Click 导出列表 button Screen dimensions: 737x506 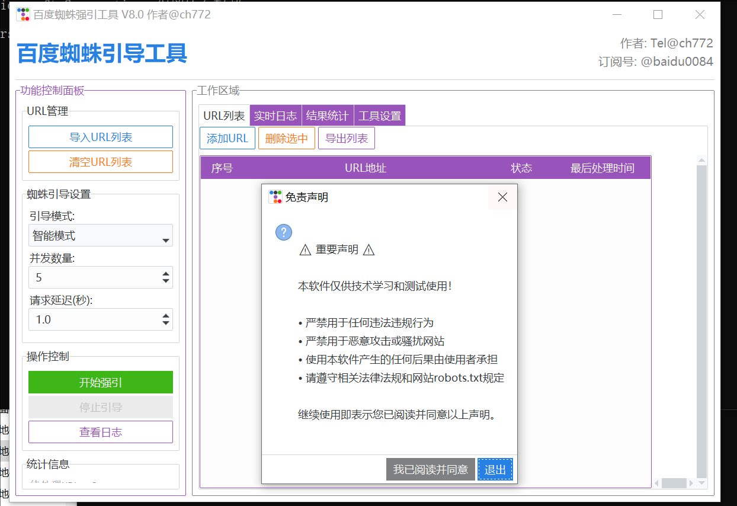click(347, 139)
